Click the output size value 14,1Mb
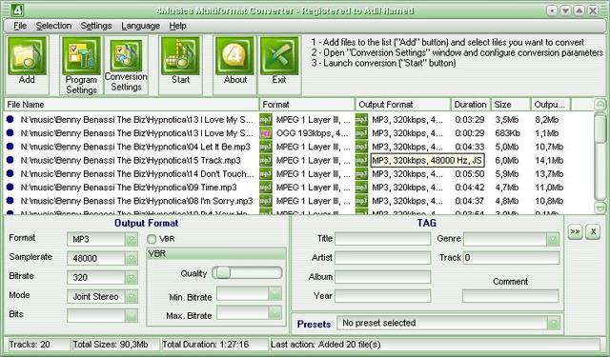The width and height of the screenshot is (610, 357). click(x=549, y=161)
